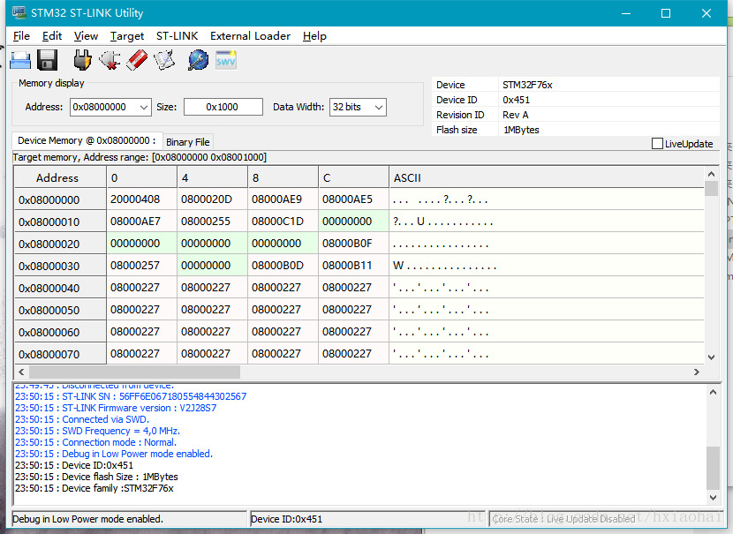
Task: Click the column header labeled C
Action: (x=353, y=177)
